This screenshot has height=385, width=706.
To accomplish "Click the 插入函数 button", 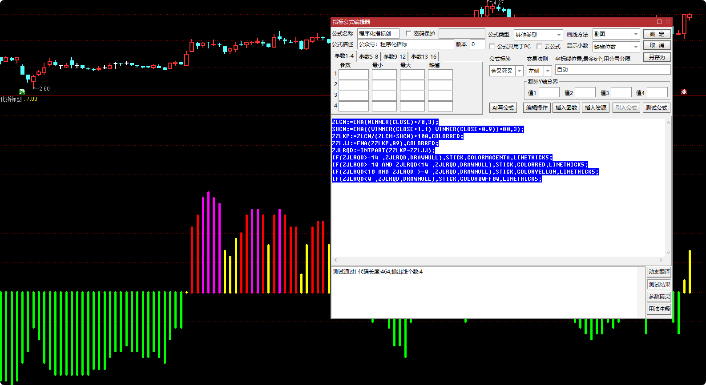I will [x=566, y=108].
